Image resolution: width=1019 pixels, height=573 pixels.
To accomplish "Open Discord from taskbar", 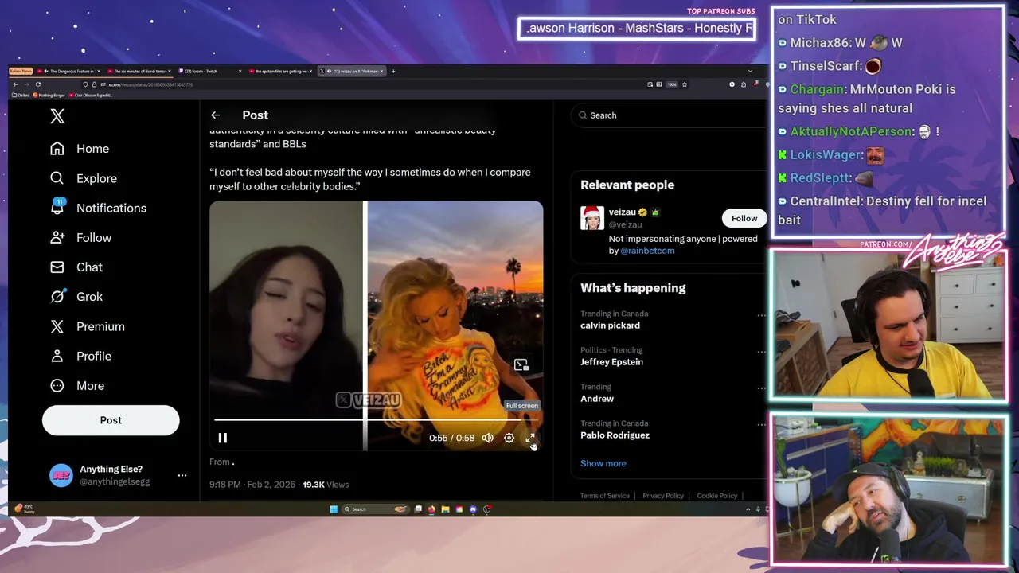I will tap(473, 509).
